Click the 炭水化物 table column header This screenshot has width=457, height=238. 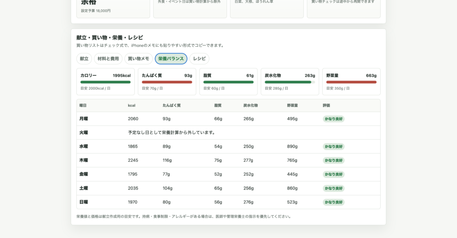click(x=250, y=106)
